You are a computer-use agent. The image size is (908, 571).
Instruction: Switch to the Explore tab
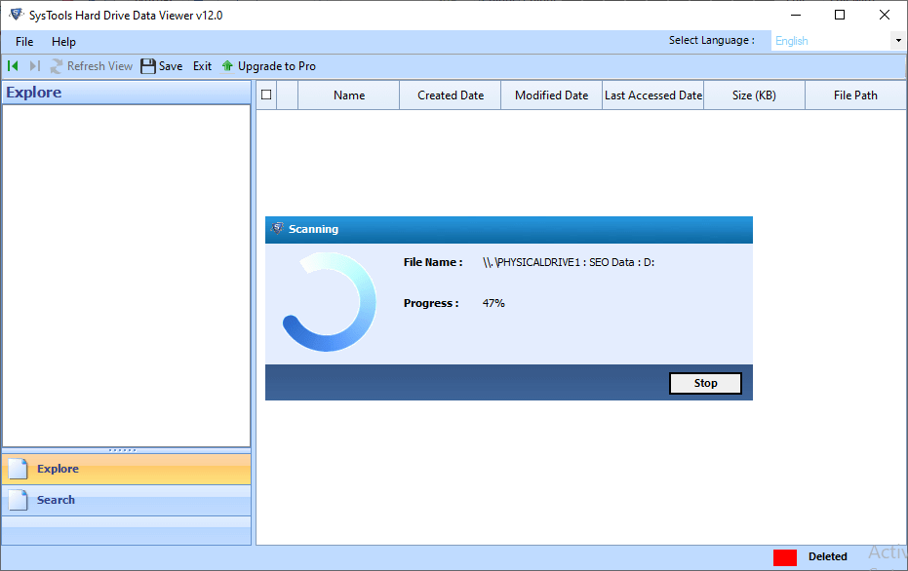[126, 469]
